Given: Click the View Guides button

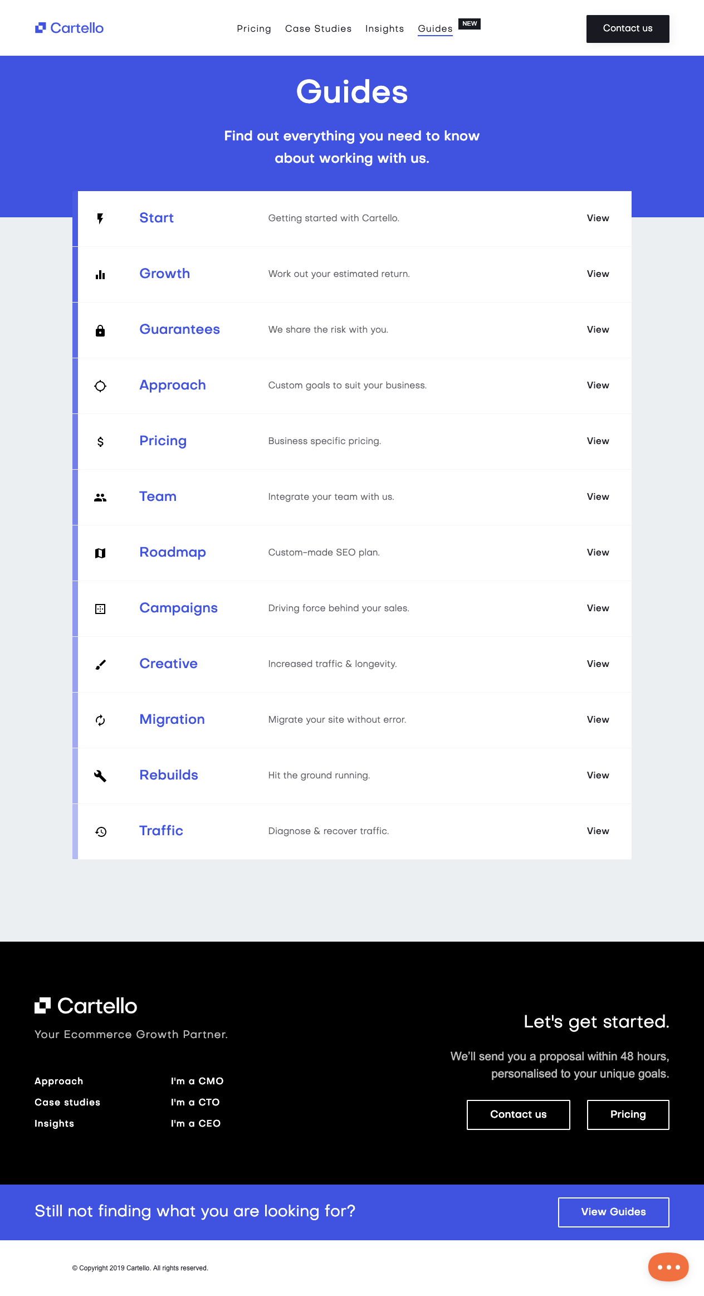Looking at the screenshot, I should [613, 1212].
